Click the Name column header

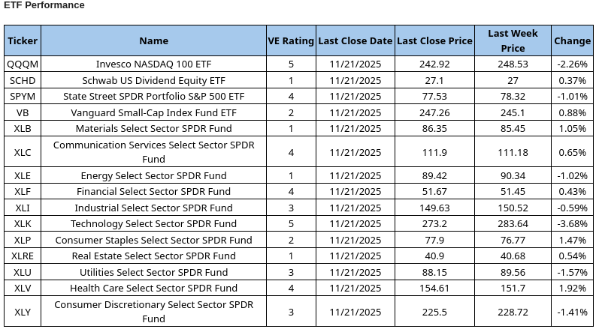click(x=153, y=40)
